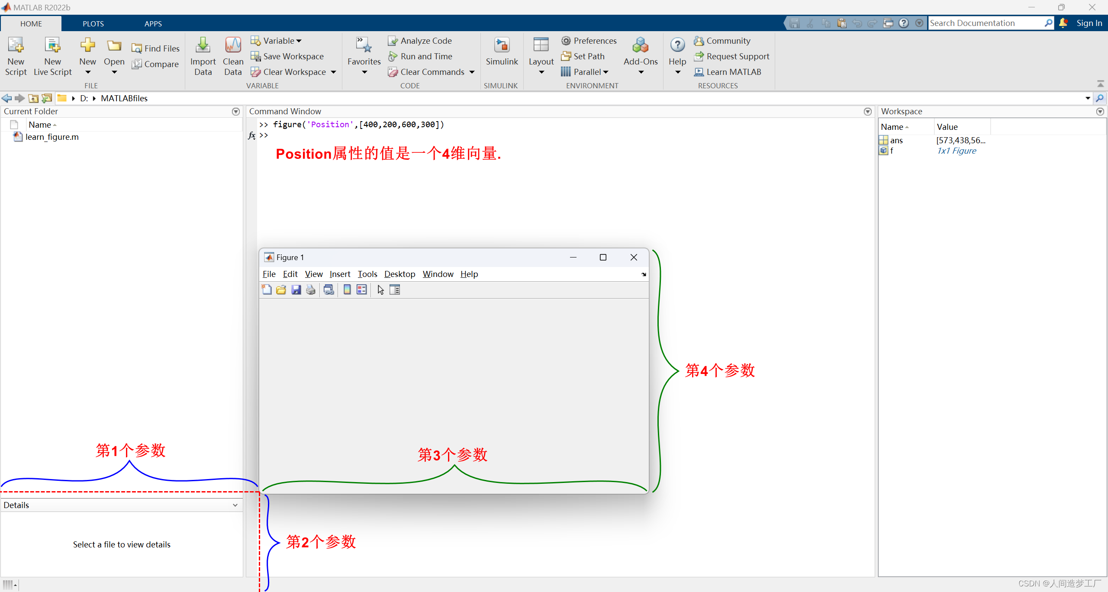Create a New Script
The width and height of the screenshot is (1108, 592).
click(x=16, y=56)
